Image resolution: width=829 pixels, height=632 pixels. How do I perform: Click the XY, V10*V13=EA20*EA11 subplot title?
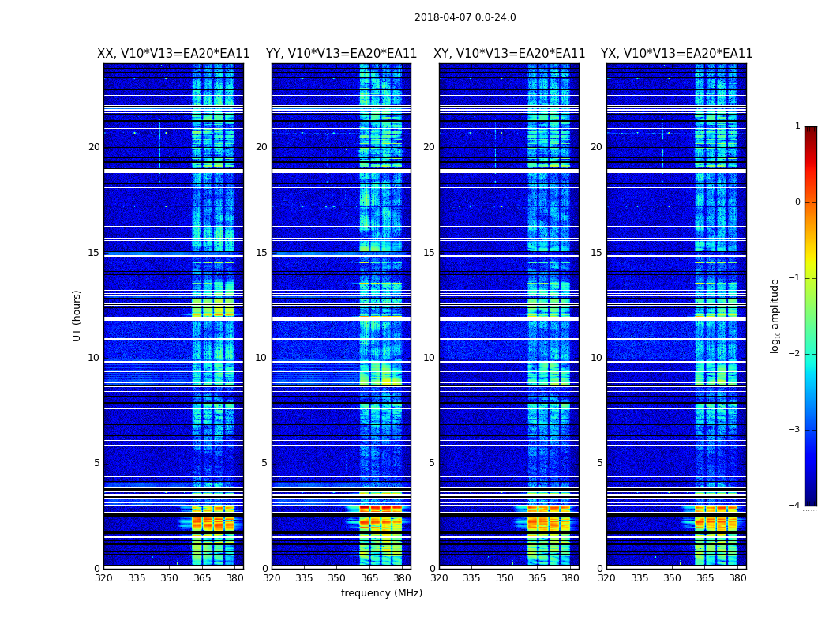coord(509,54)
